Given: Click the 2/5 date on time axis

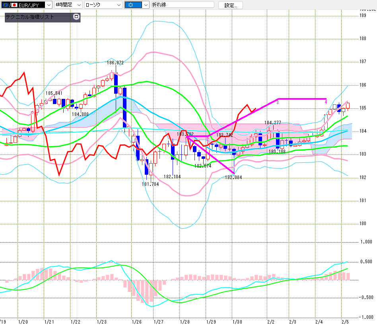Looking at the screenshot, I should tap(345, 321).
